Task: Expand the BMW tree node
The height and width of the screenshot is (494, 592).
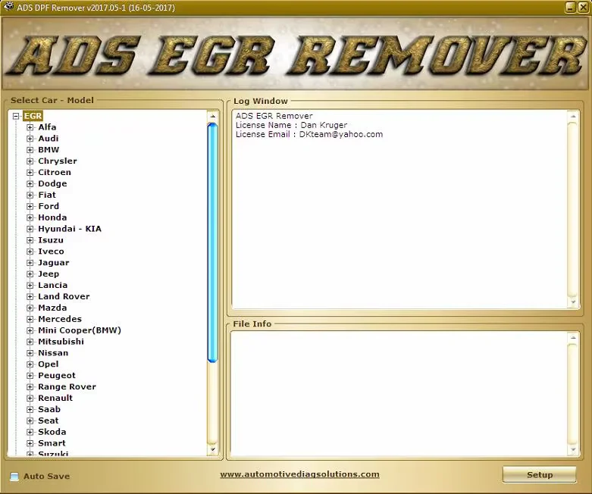Action: [x=30, y=150]
